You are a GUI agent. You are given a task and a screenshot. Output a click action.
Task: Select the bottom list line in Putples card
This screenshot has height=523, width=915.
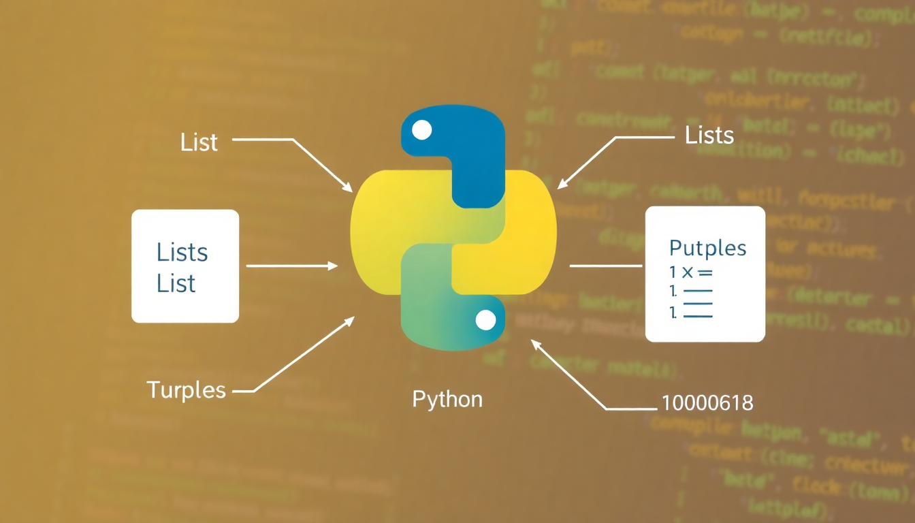(692, 315)
